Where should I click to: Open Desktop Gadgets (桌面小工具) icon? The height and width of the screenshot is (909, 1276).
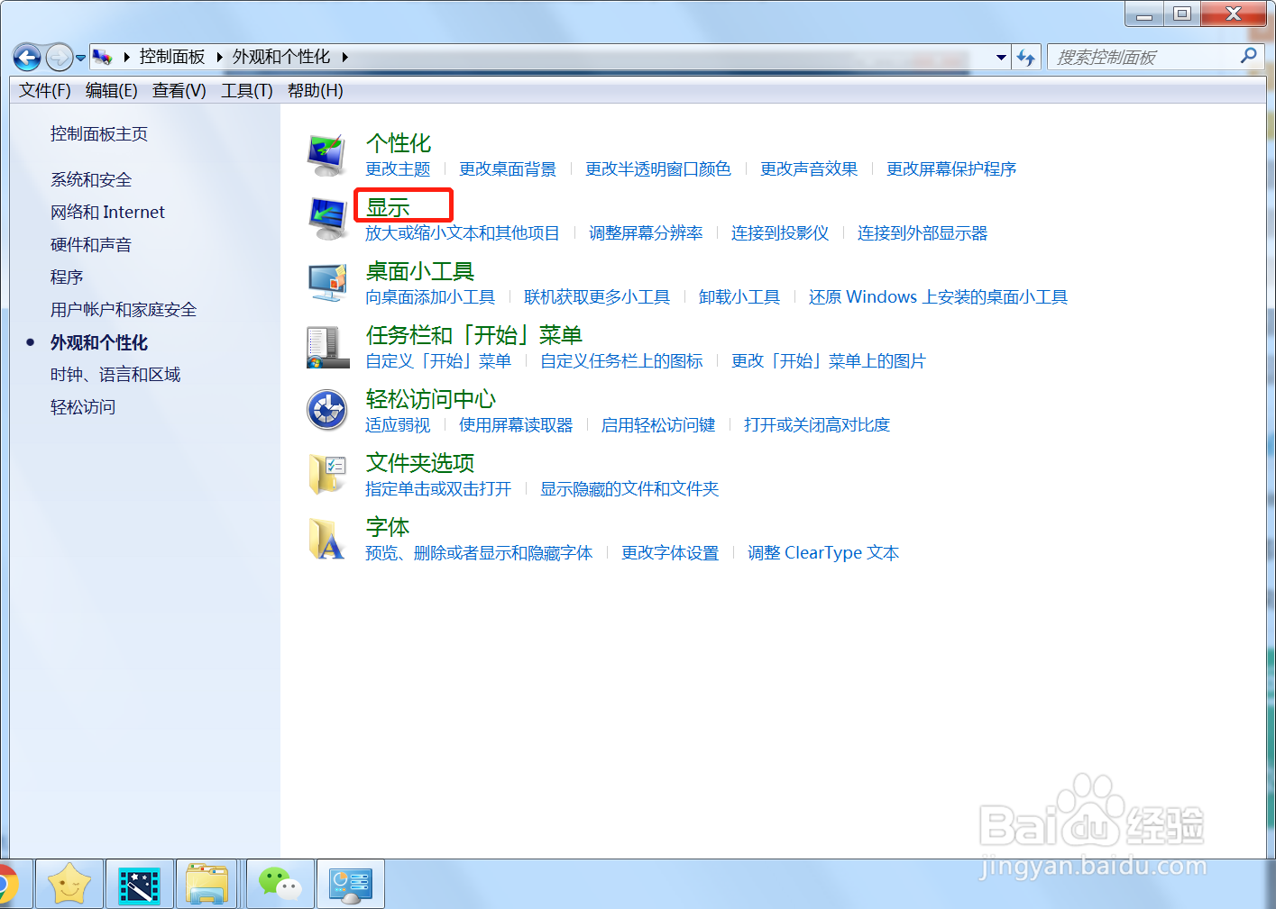pos(326,281)
